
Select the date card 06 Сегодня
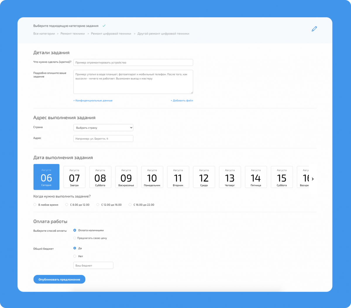click(46, 177)
